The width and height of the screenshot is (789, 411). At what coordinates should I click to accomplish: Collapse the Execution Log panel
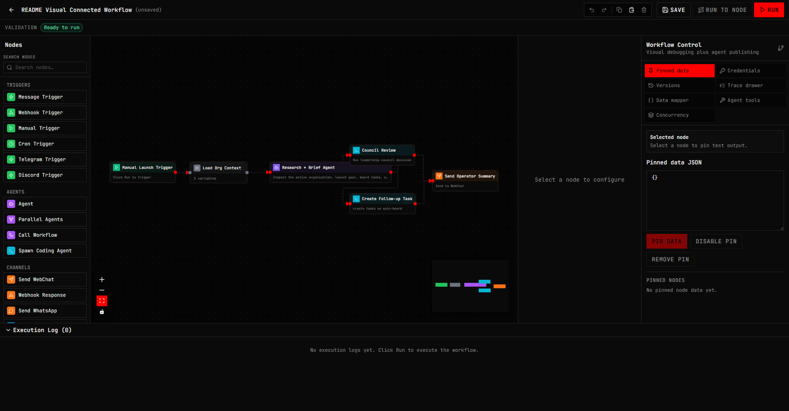click(x=8, y=330)
